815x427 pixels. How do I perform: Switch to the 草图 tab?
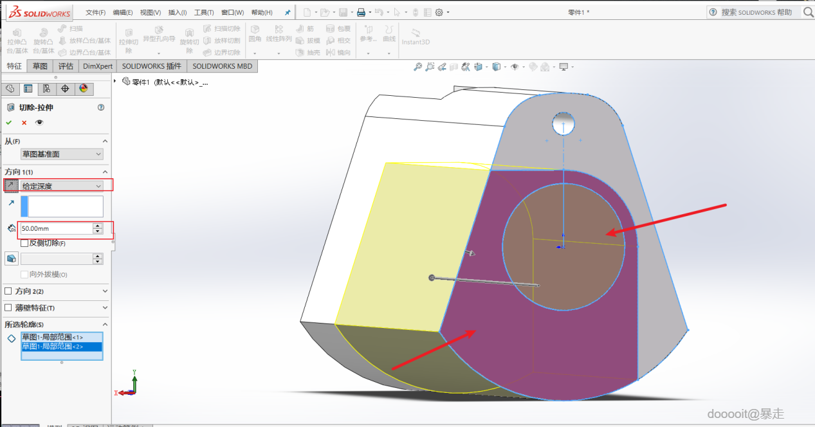pos(41,66)
